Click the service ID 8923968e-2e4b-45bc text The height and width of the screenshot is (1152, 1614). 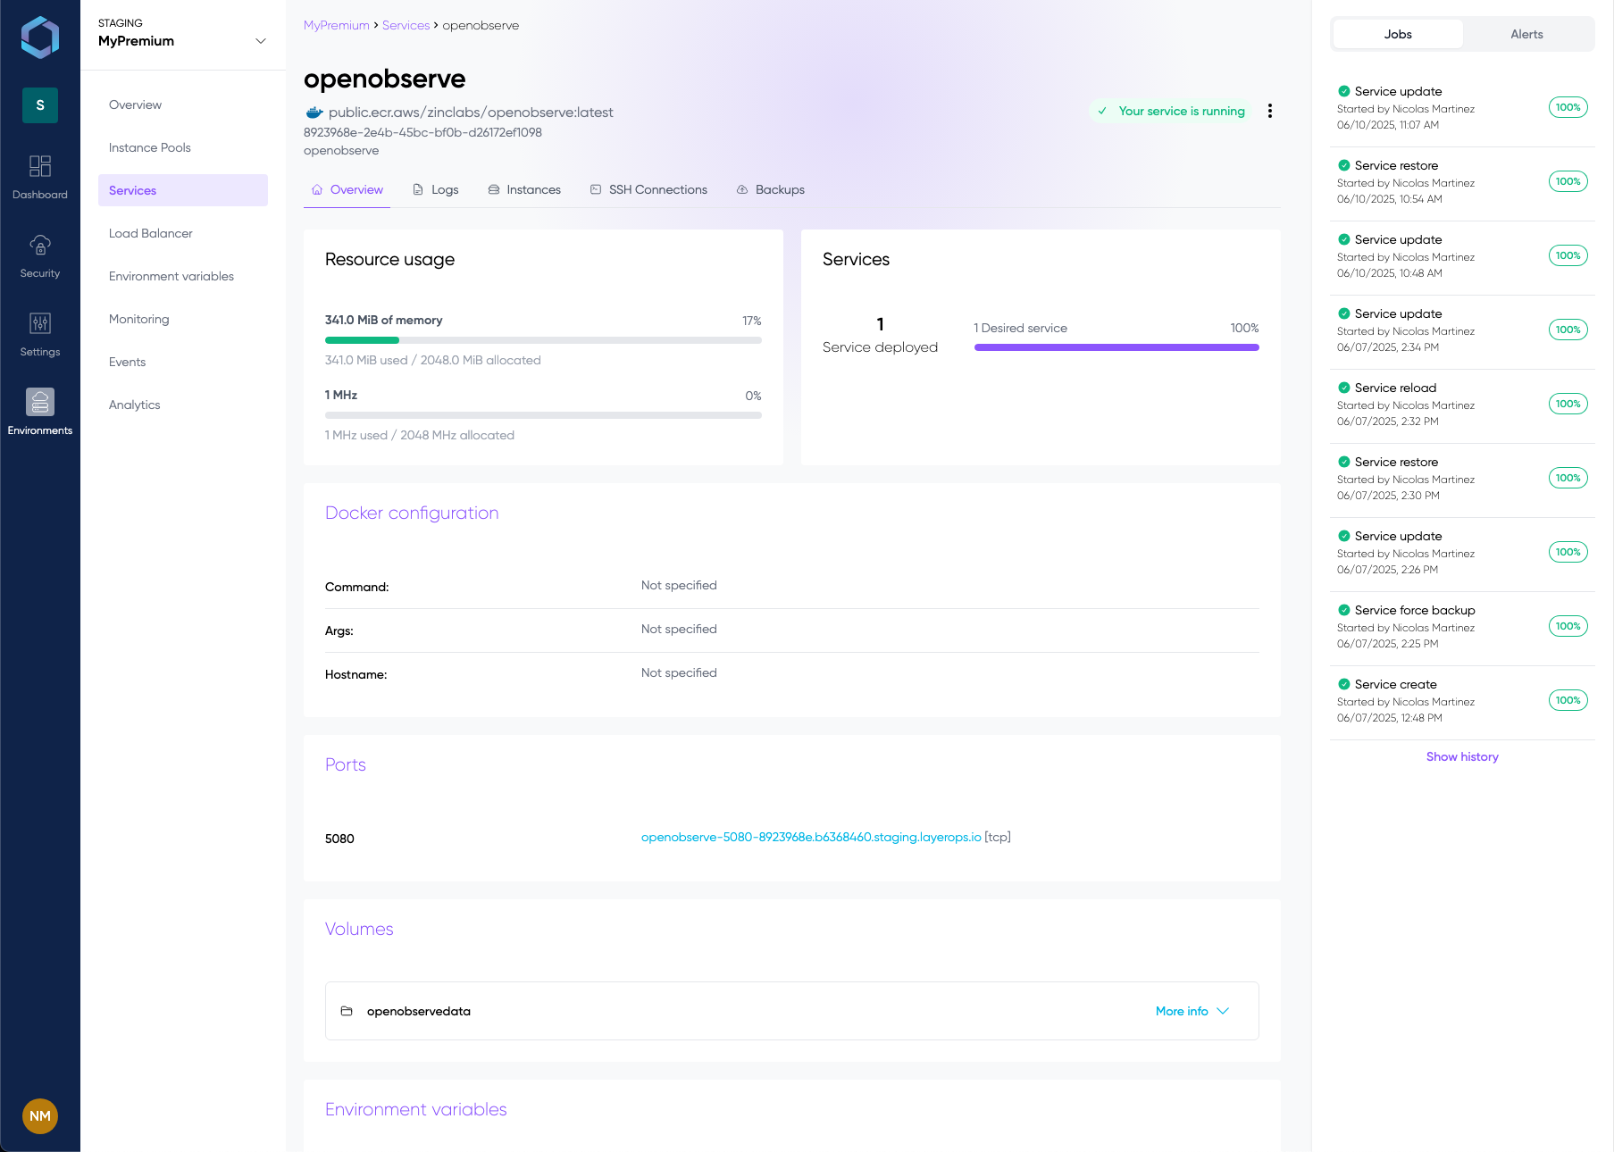tap(422, 132)
